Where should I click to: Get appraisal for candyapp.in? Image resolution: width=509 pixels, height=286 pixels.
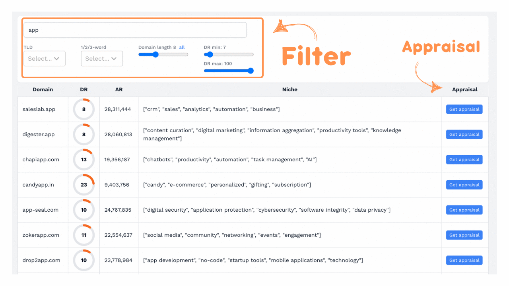[x=464, y=185]
